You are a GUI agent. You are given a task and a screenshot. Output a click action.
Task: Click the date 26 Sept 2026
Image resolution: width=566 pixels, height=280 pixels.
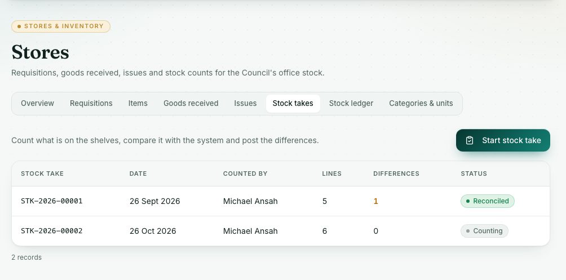[155, 201]
